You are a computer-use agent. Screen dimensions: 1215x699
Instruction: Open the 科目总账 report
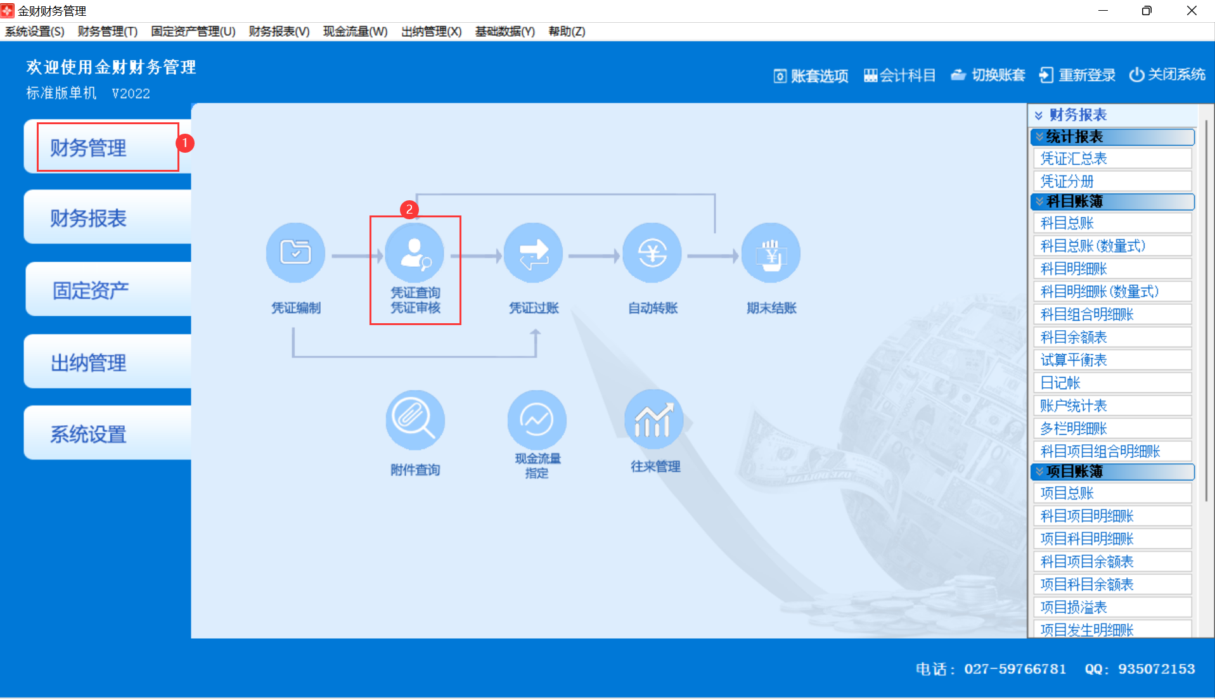coord(1112,223)
